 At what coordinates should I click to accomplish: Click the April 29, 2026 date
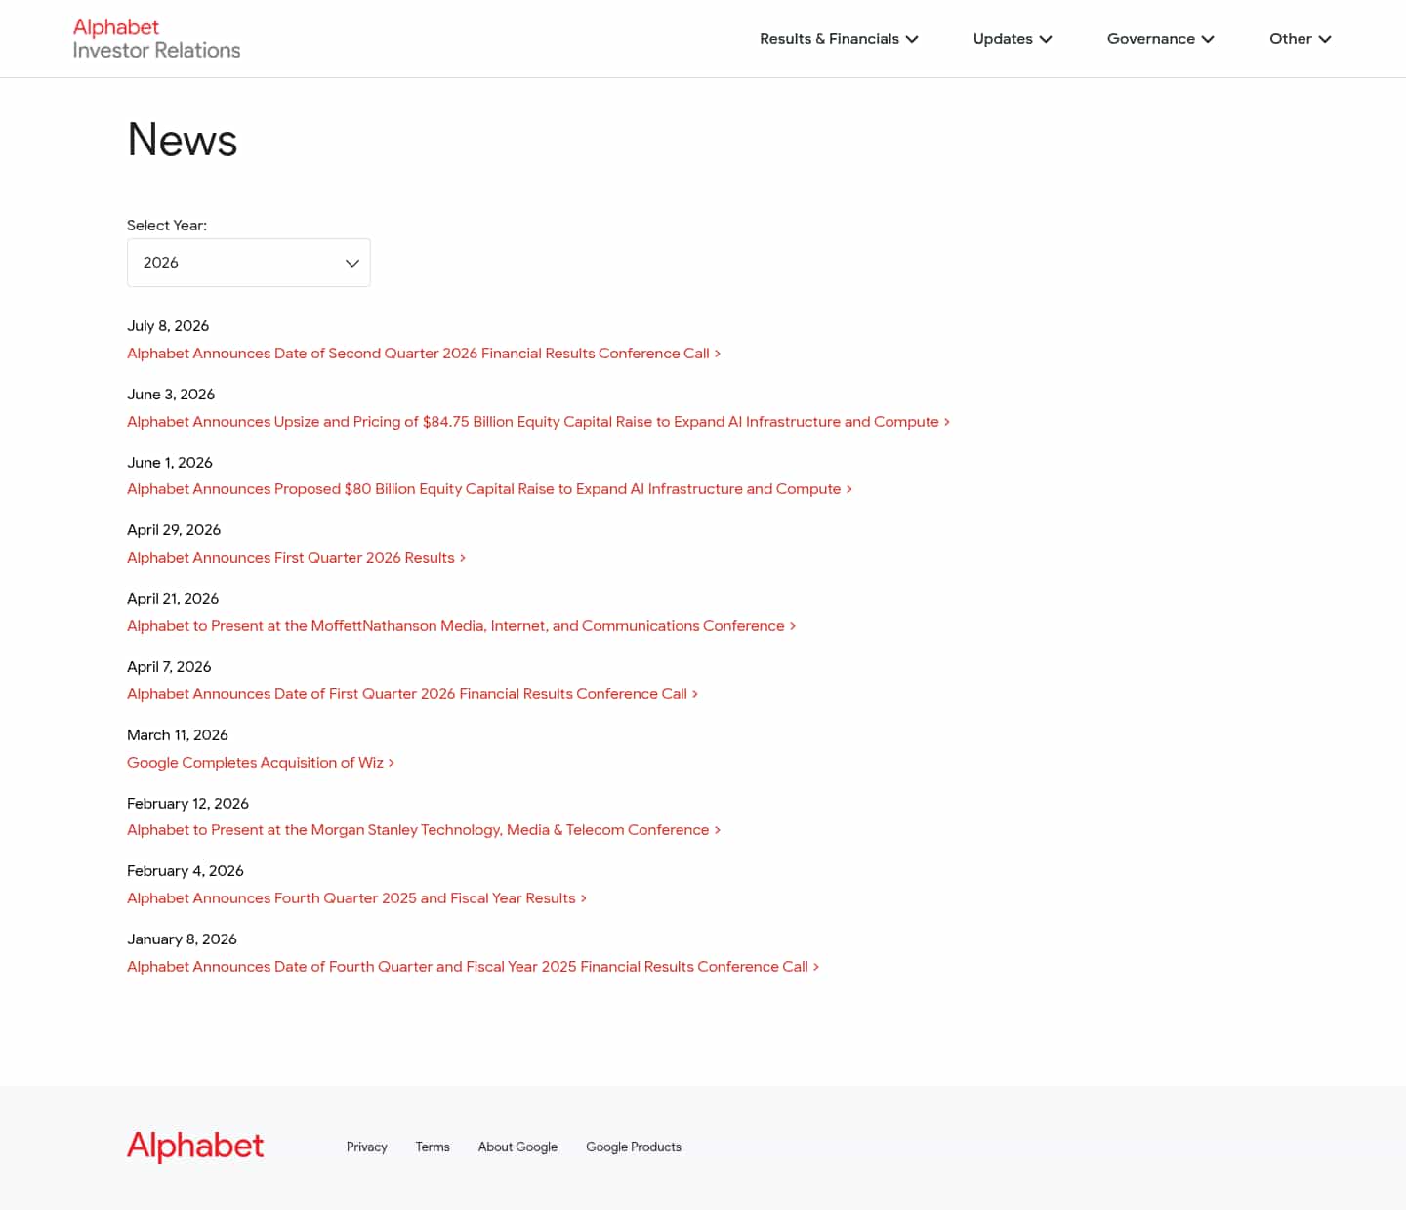coord(174,530)
